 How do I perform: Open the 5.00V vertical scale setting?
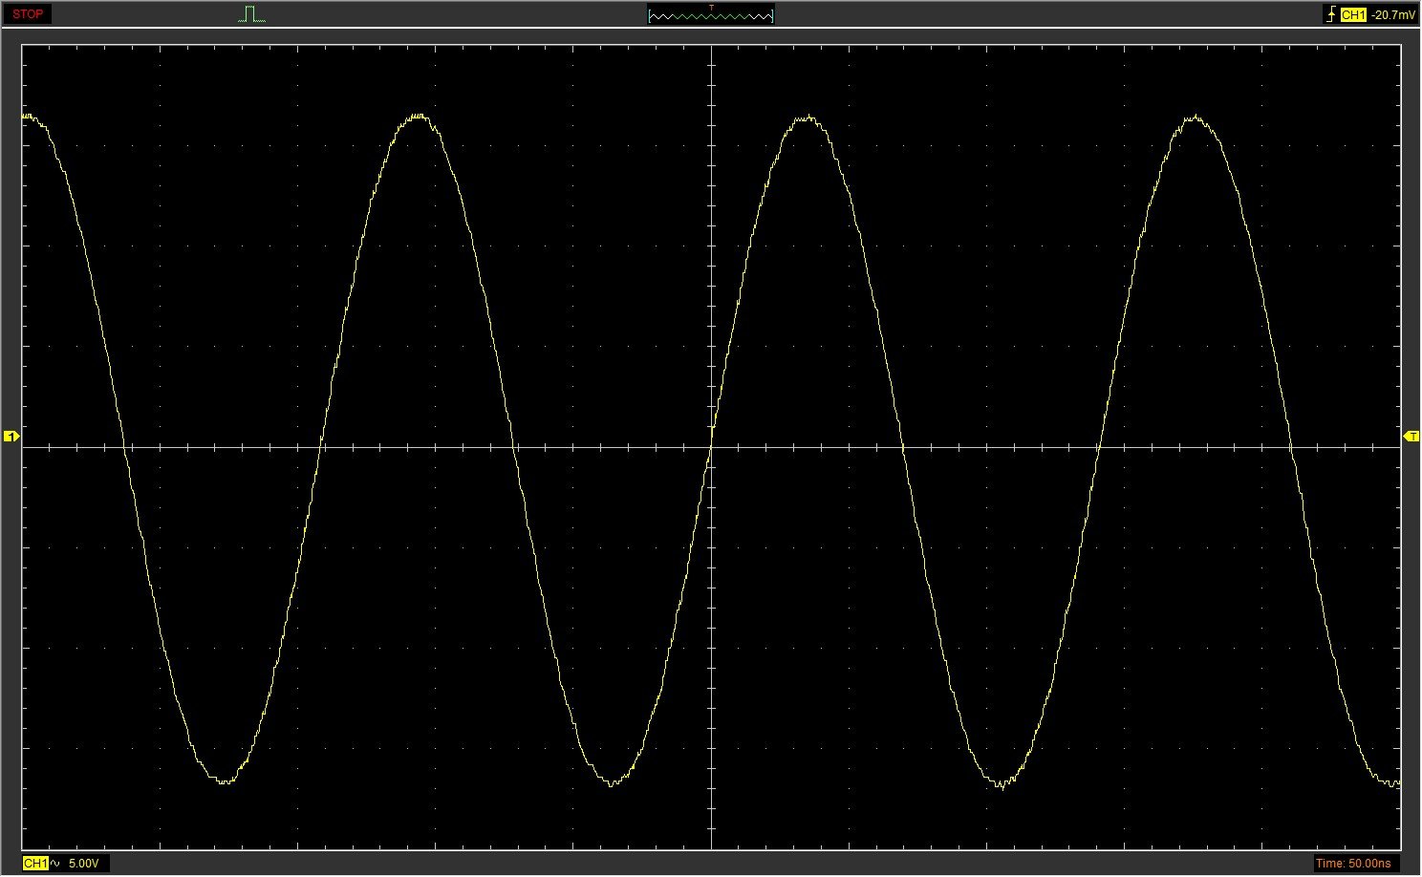(x=83, y=864)
